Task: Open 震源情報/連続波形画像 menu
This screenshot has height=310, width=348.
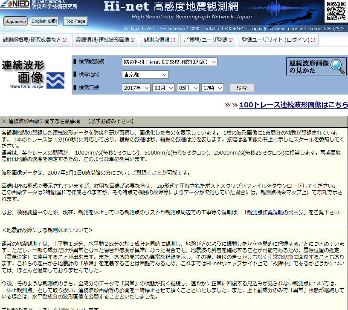Action: tap(105, 40)
